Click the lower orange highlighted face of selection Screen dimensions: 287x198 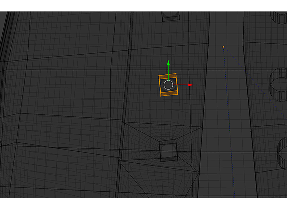(x=169, y=94)
